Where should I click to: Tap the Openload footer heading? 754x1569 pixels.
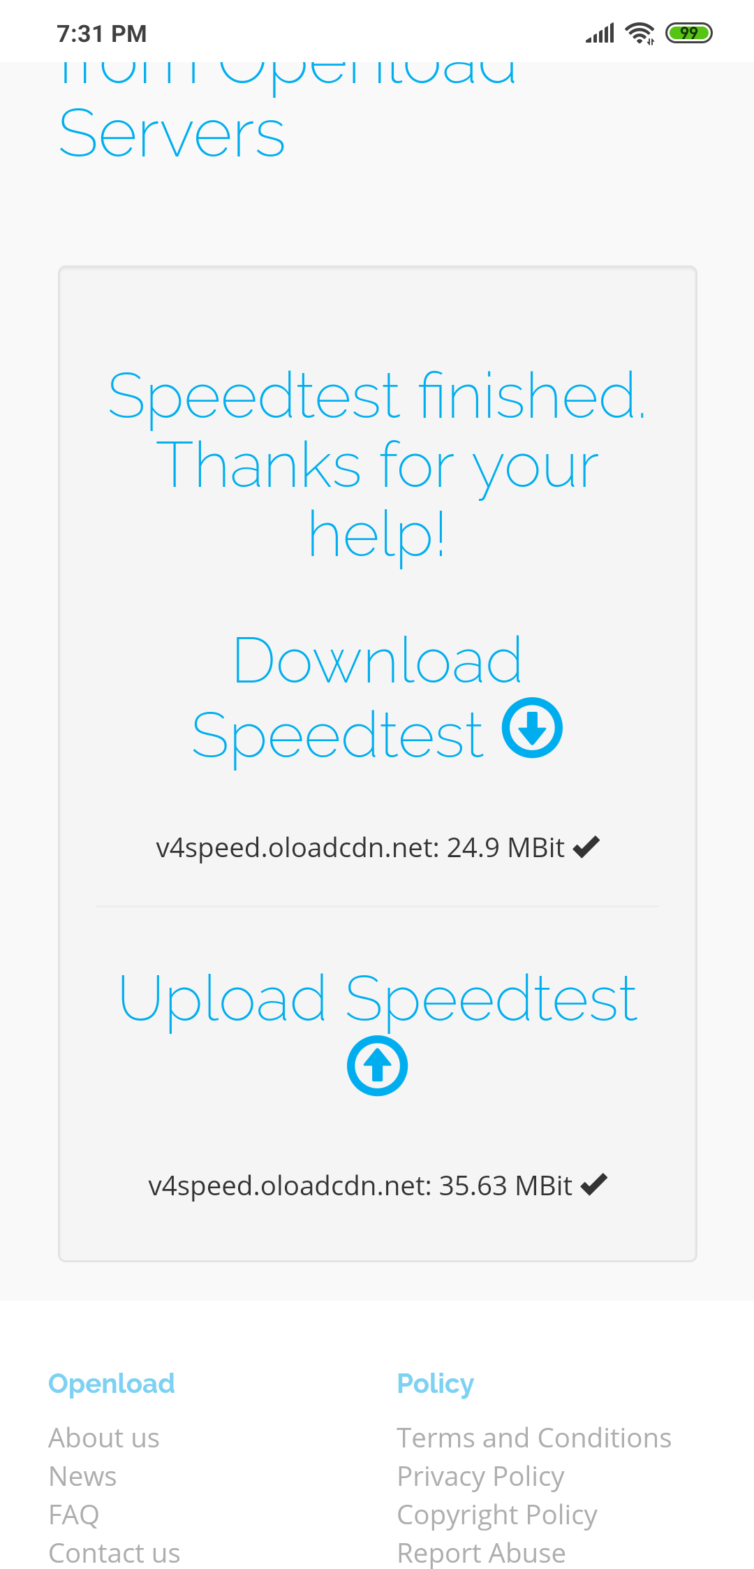tap(112, 1384)
